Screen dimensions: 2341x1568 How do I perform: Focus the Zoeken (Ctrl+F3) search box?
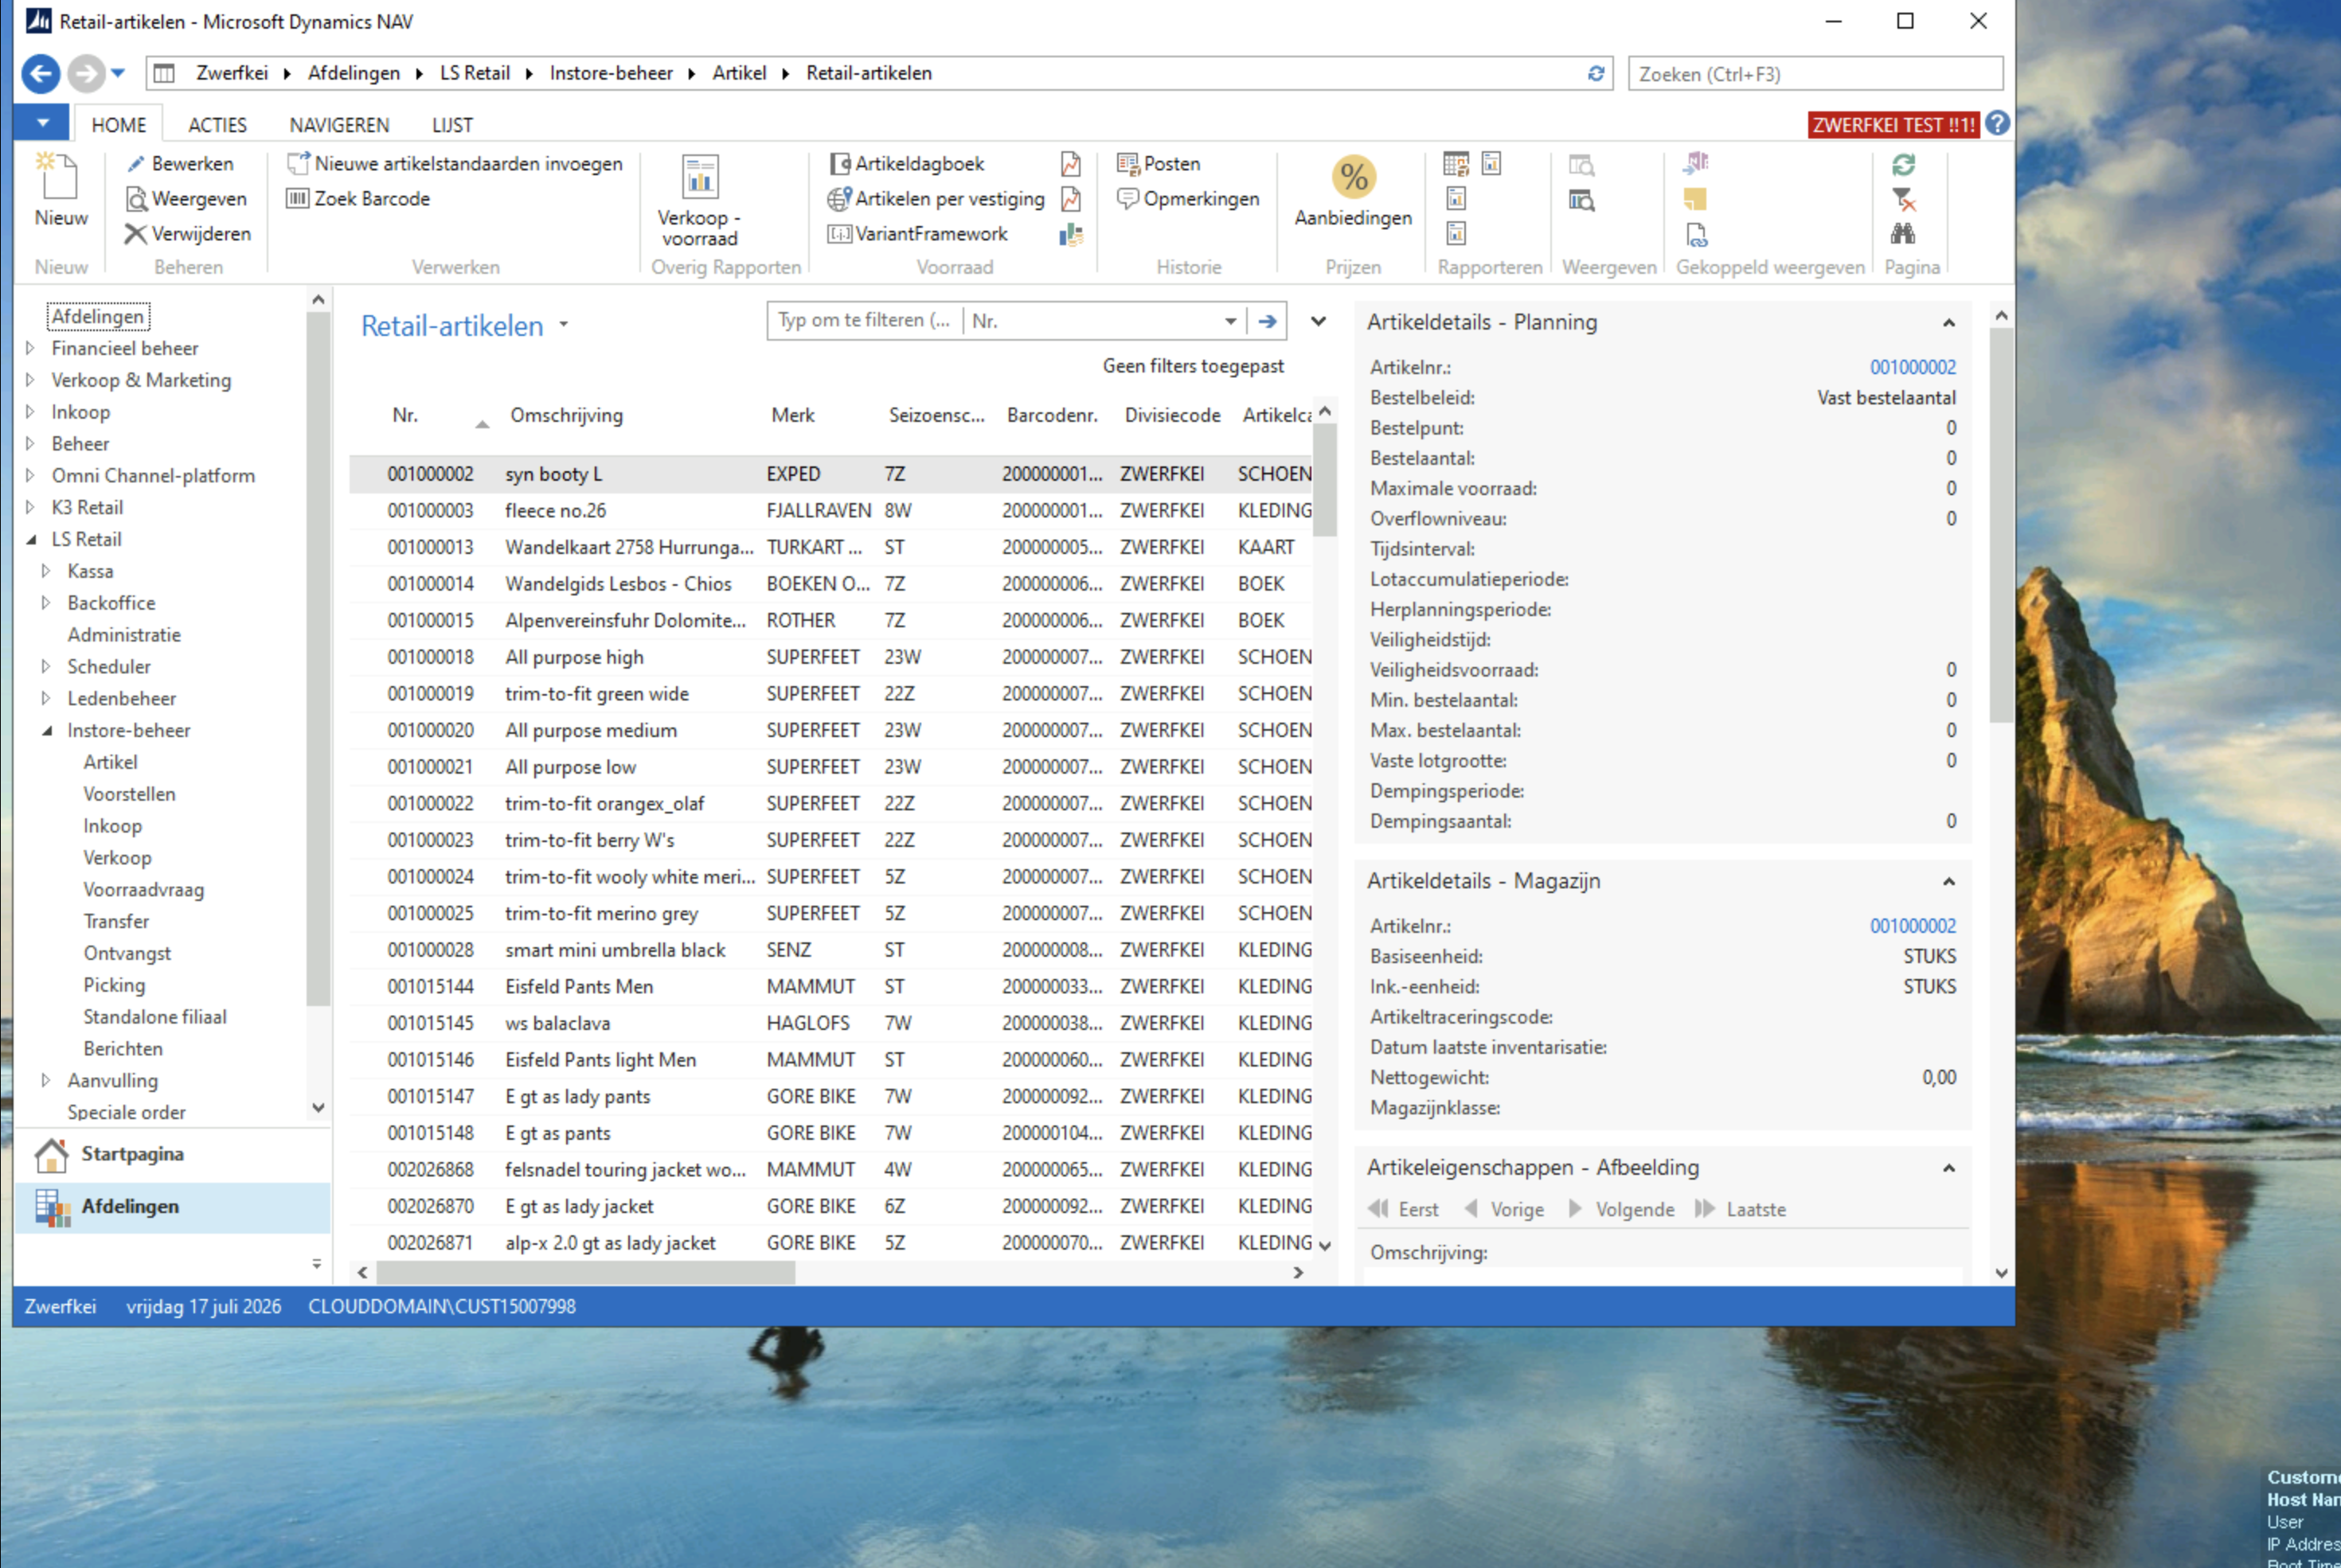point(1815,74)
